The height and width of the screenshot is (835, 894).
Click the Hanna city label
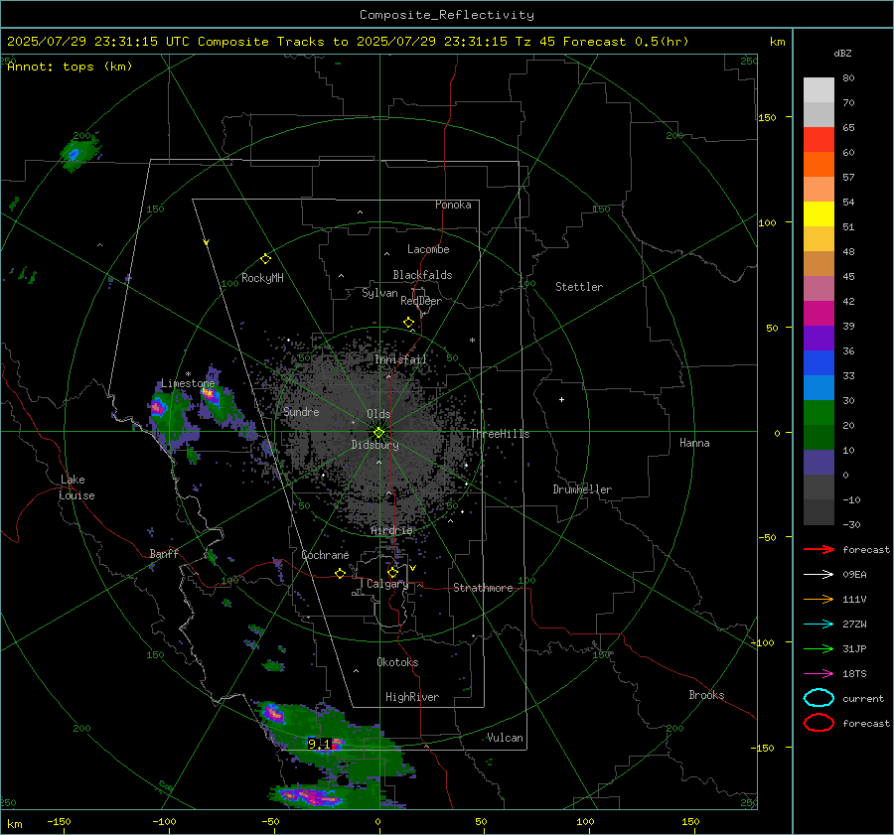694,443
